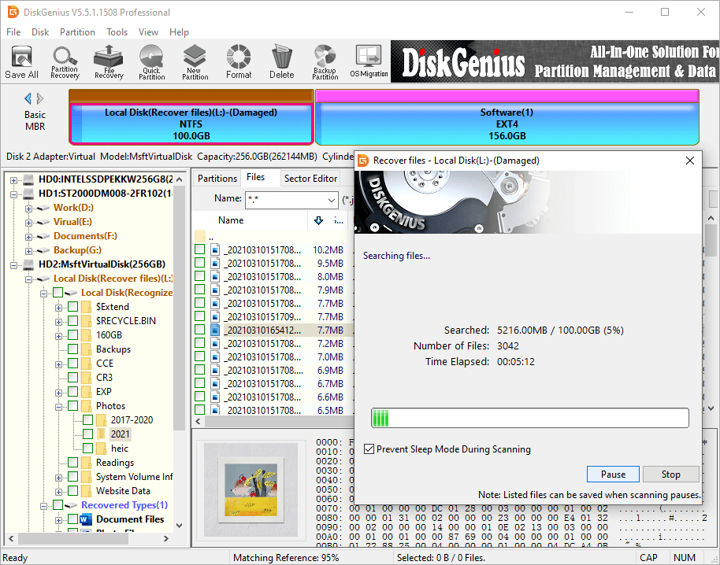The image size is (720, 565).
Task: Click the heic folder in tree
Action: (120, 448)
